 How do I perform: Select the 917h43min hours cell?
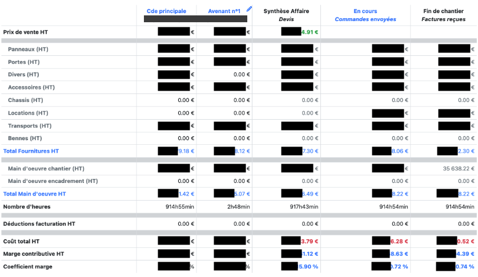coord(303,206)
